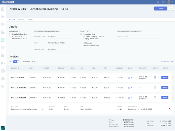Open the notifications bell icon
175x131 pixels.
158,2
